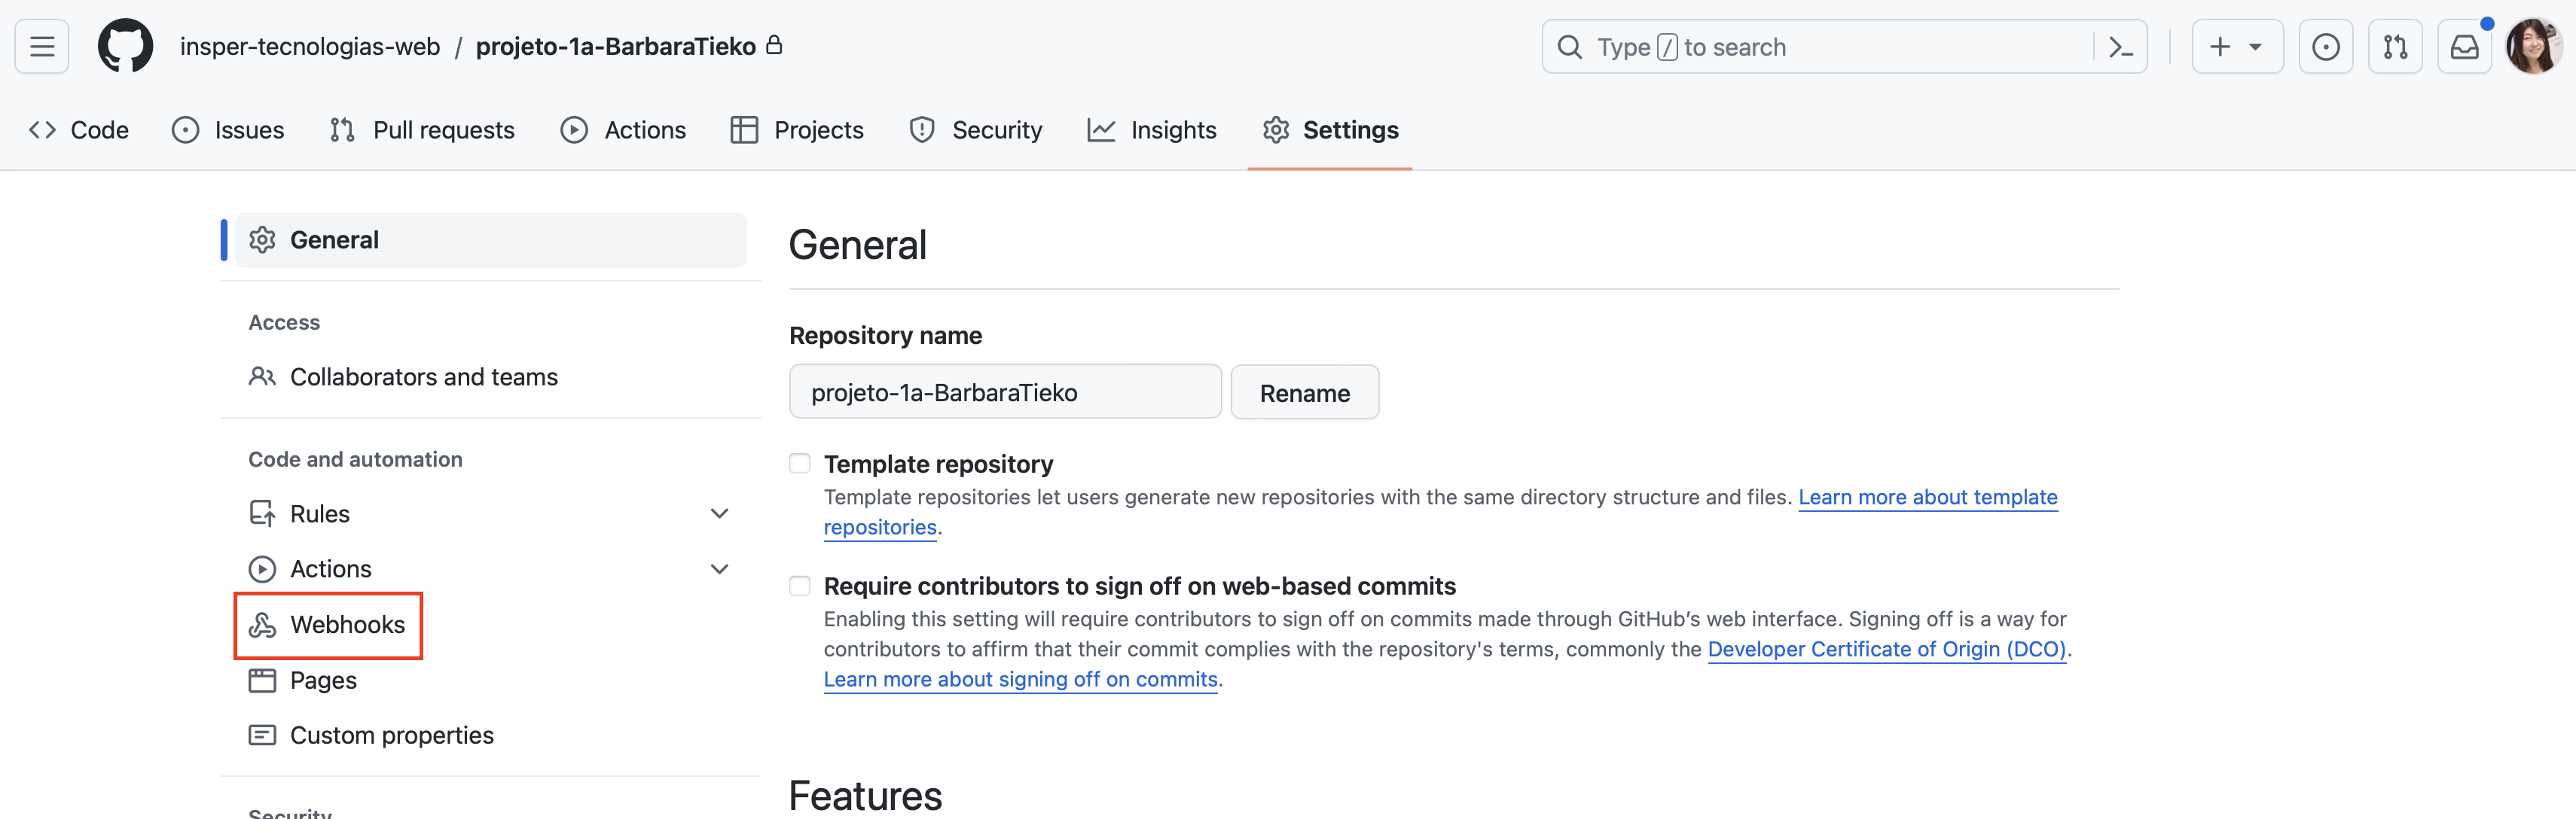Image resolution: width=2576 pixels, height=819 pixels.
Task: Open the command palette icon
Action: pyautogui.click(x=2120, y=47)
